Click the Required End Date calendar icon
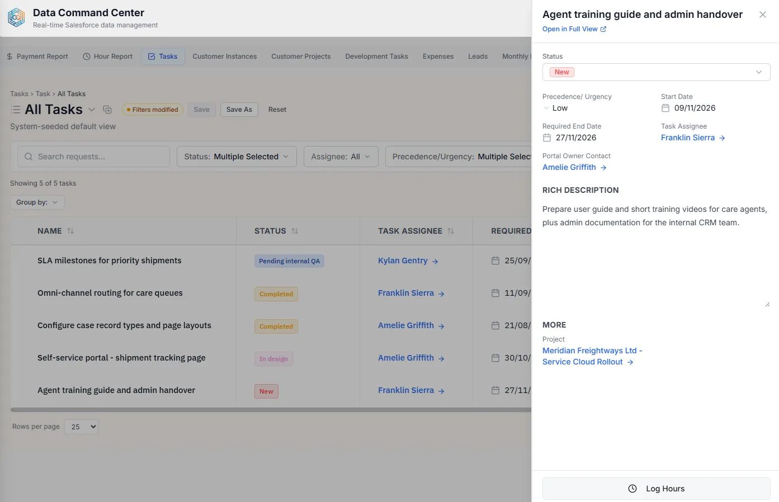Screen dimensions: 779x502 coord(547,138)
